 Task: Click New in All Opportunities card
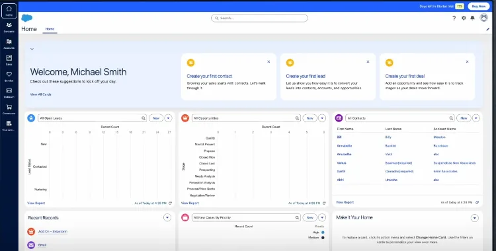tap(310, 118)
